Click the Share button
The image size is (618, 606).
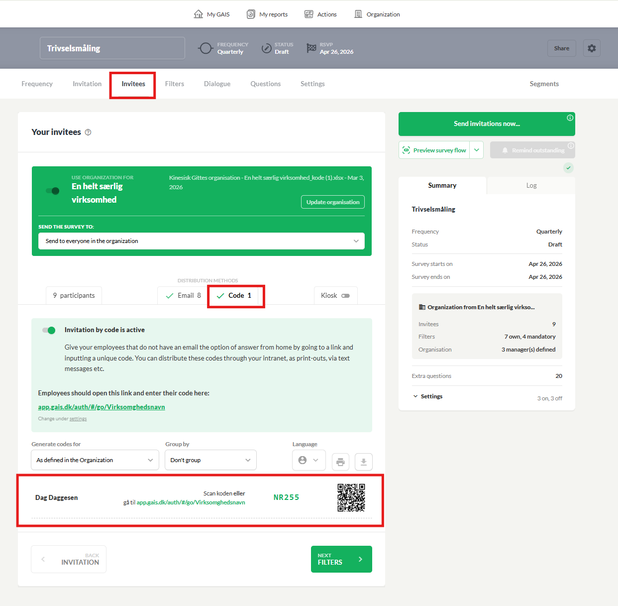pyautogui.click(x=562, y=48)
